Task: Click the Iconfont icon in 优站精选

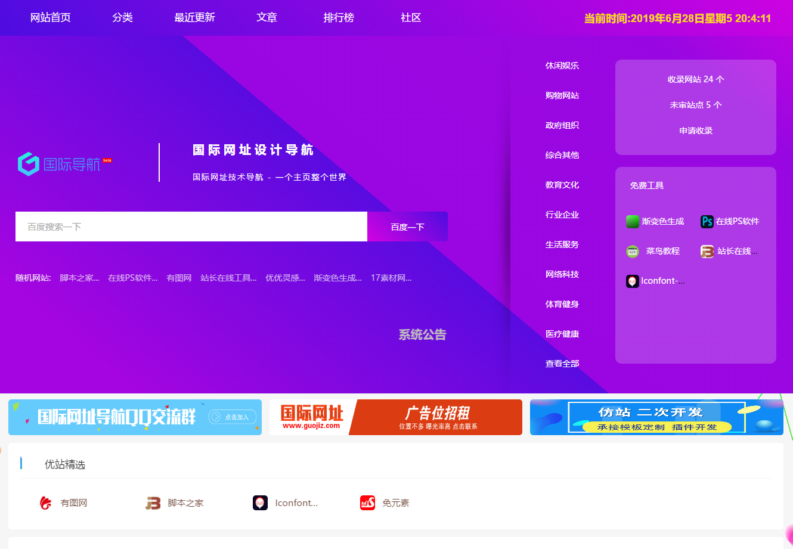Action: [x=260, y=503]
